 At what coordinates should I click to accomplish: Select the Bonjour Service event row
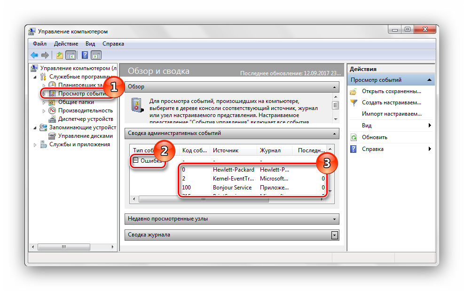[253, 188]
